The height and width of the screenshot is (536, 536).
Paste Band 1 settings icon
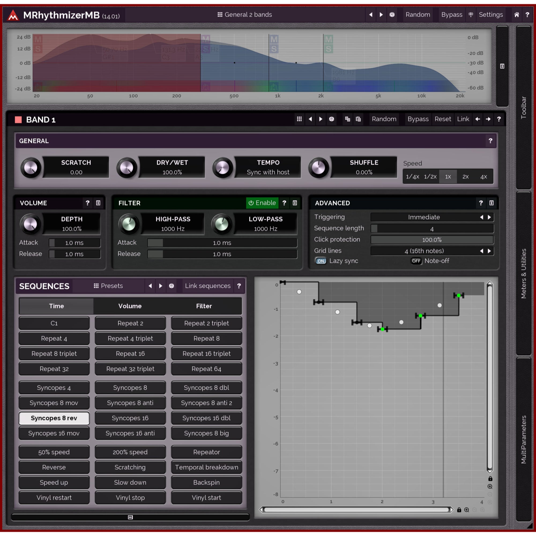point(358,119)
